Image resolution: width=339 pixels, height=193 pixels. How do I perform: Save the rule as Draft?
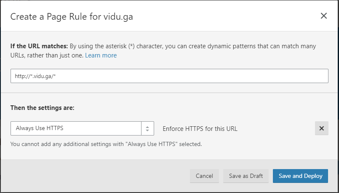pos(246,176)
